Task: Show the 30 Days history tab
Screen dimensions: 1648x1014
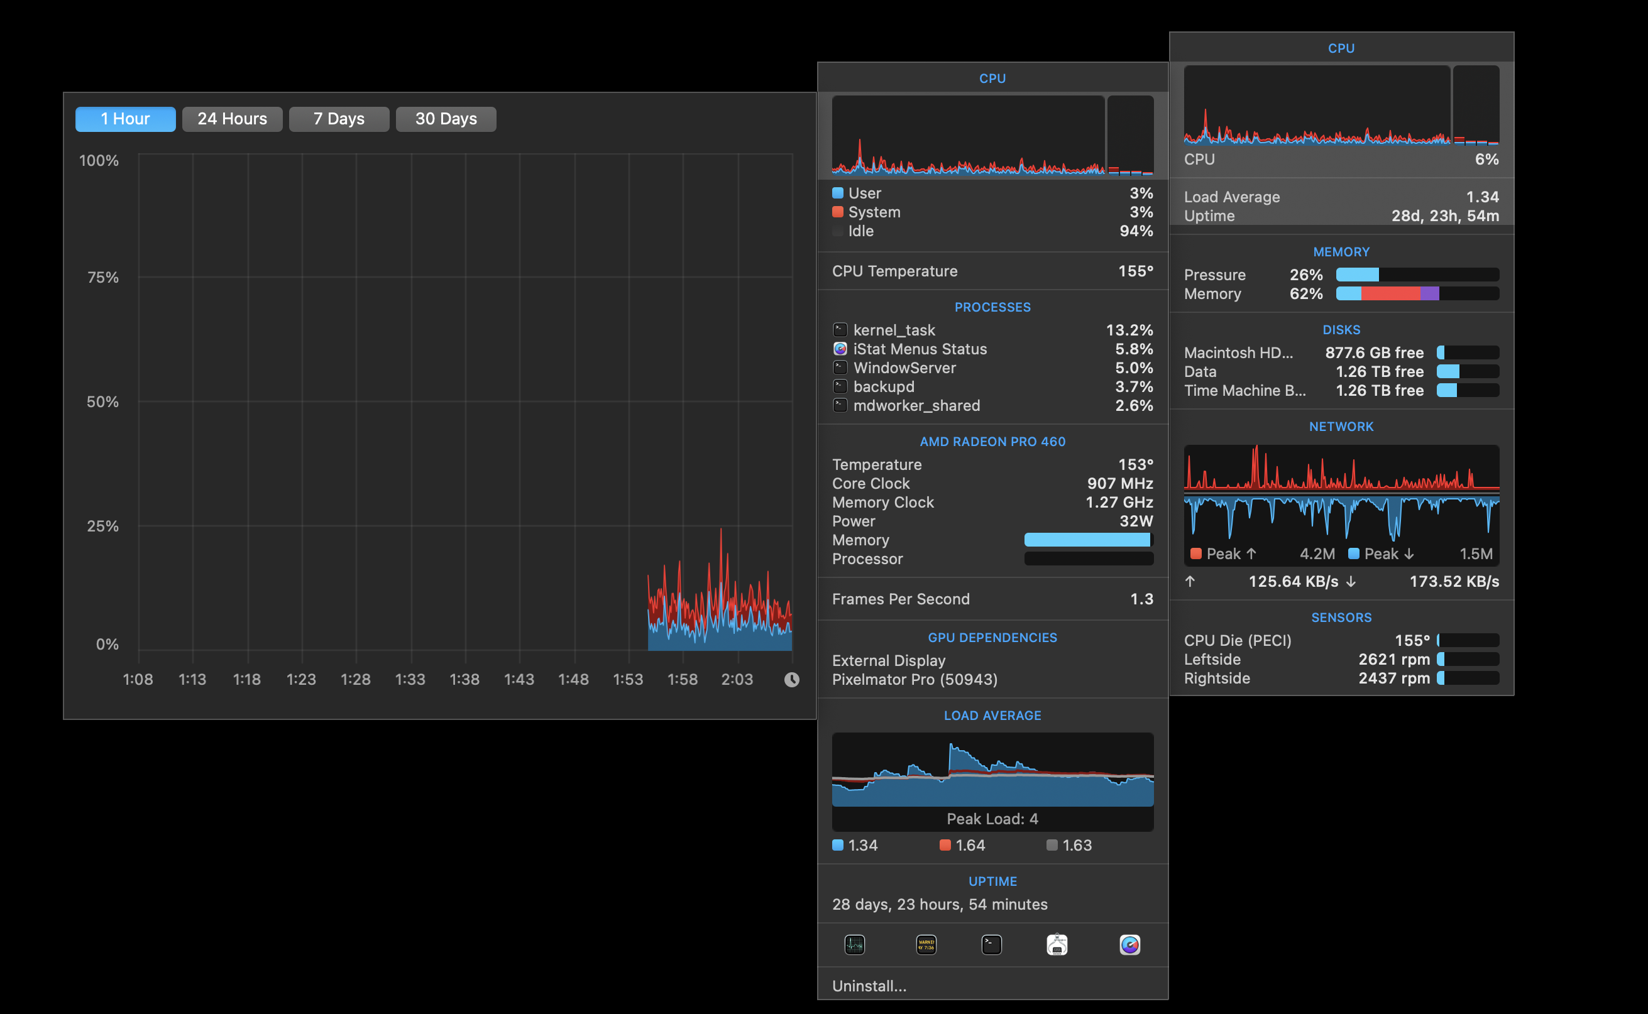Action: tap(446, 119)
